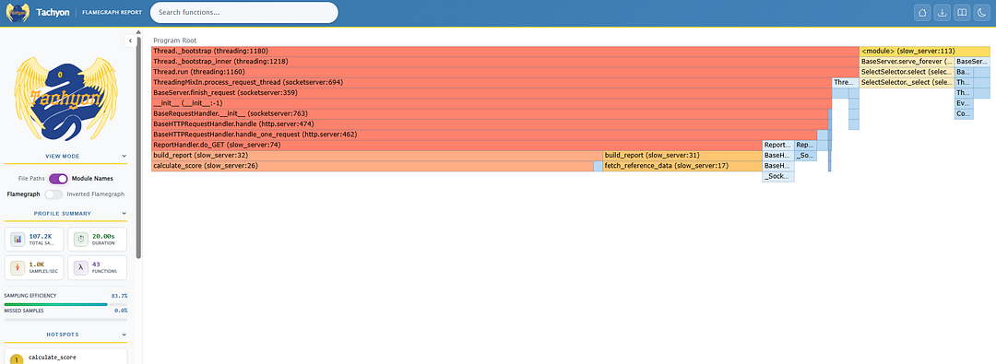
Task: Click the build_report (slow_server:32) frame
Action: (376, 155)
